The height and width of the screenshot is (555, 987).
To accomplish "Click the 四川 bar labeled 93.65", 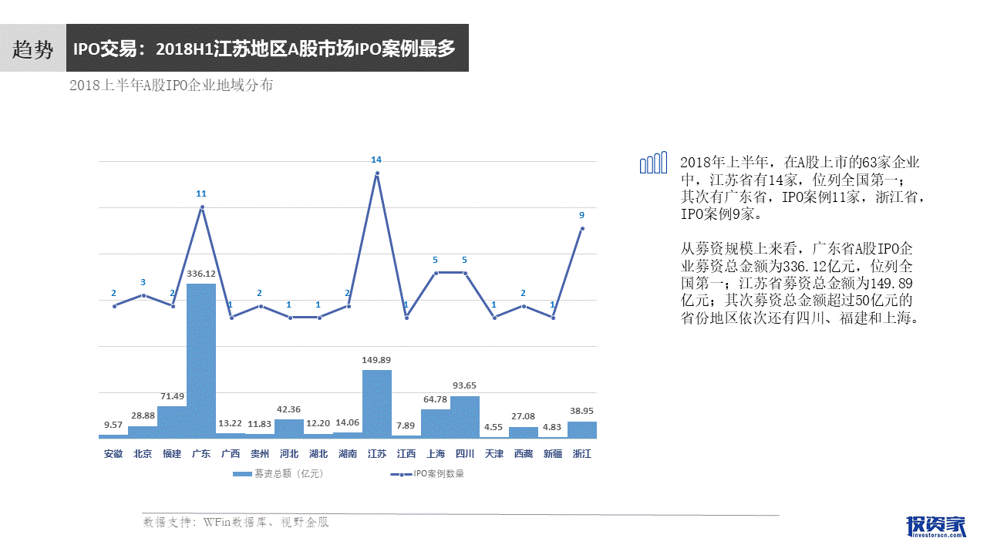I will 465,416.
